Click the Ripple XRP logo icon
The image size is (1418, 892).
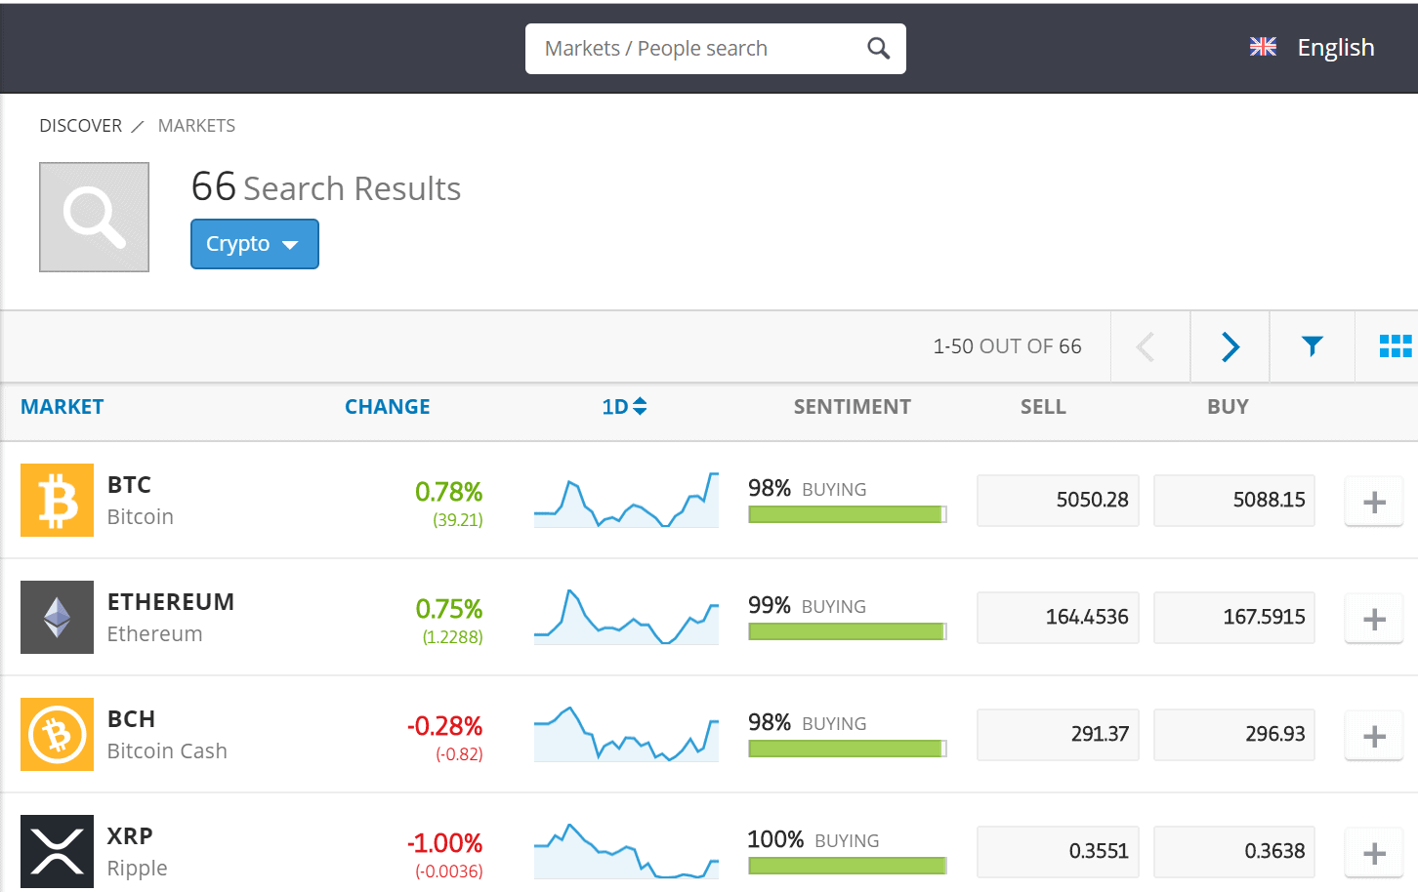click(57, 851)
